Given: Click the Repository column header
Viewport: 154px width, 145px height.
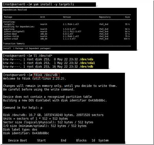Looking at the screenshot, I should point(105,17).
